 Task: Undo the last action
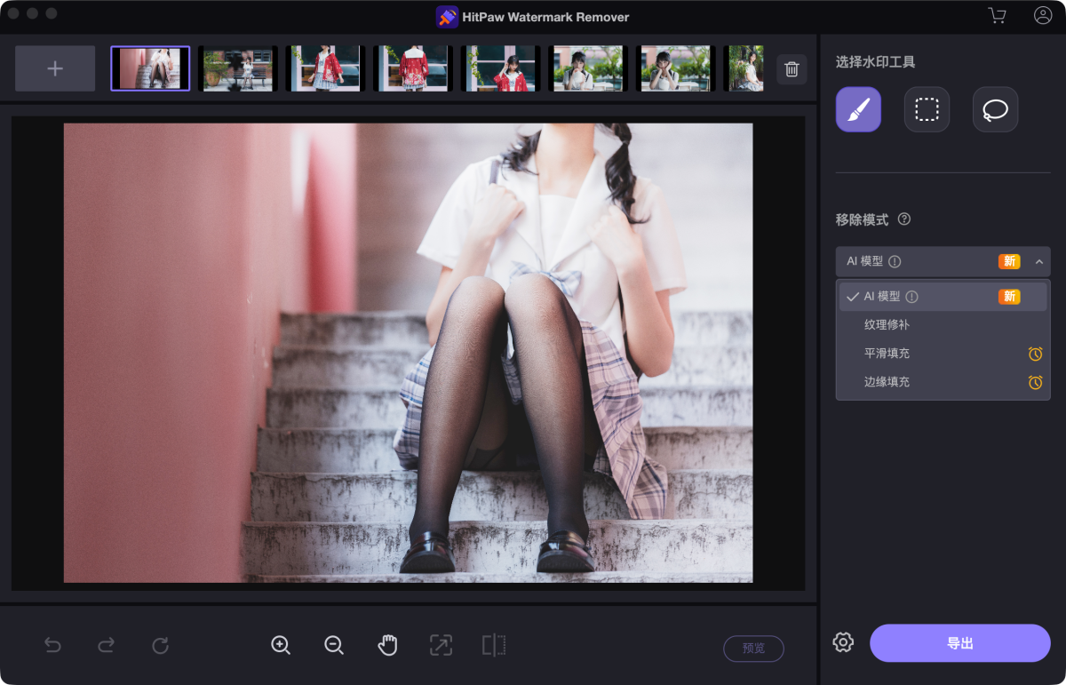[x=52, y=645]
